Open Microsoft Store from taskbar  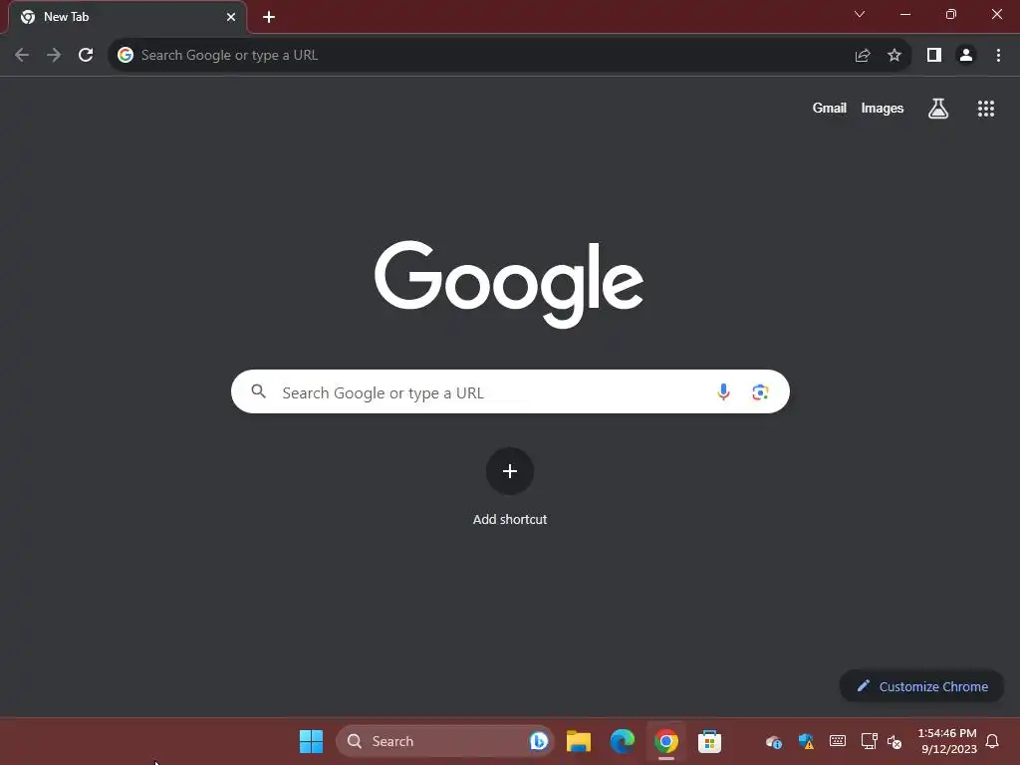pos(709,741)
